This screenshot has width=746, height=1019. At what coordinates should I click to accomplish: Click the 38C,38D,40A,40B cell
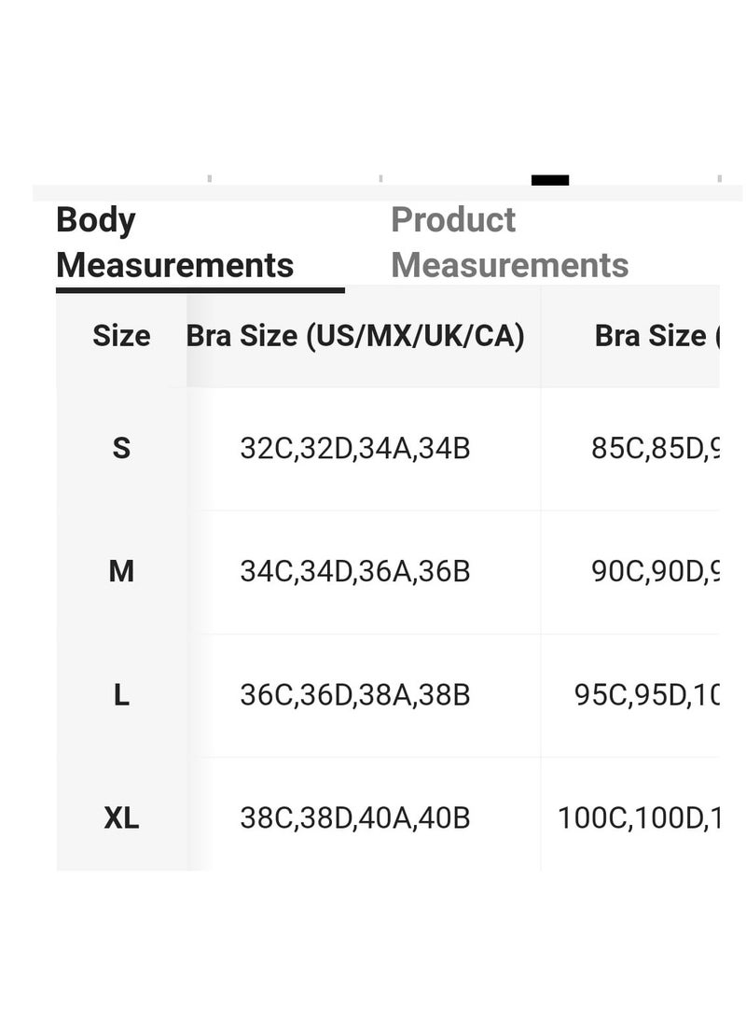click(355, 818)
